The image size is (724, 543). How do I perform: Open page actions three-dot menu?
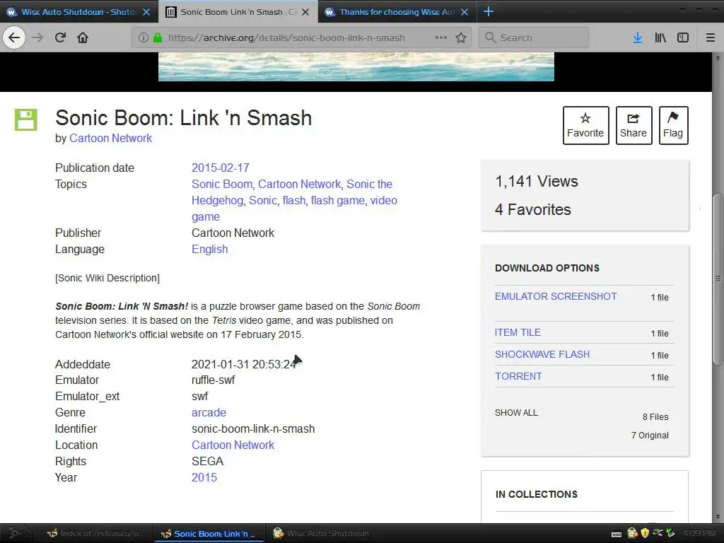coord(441,37)
